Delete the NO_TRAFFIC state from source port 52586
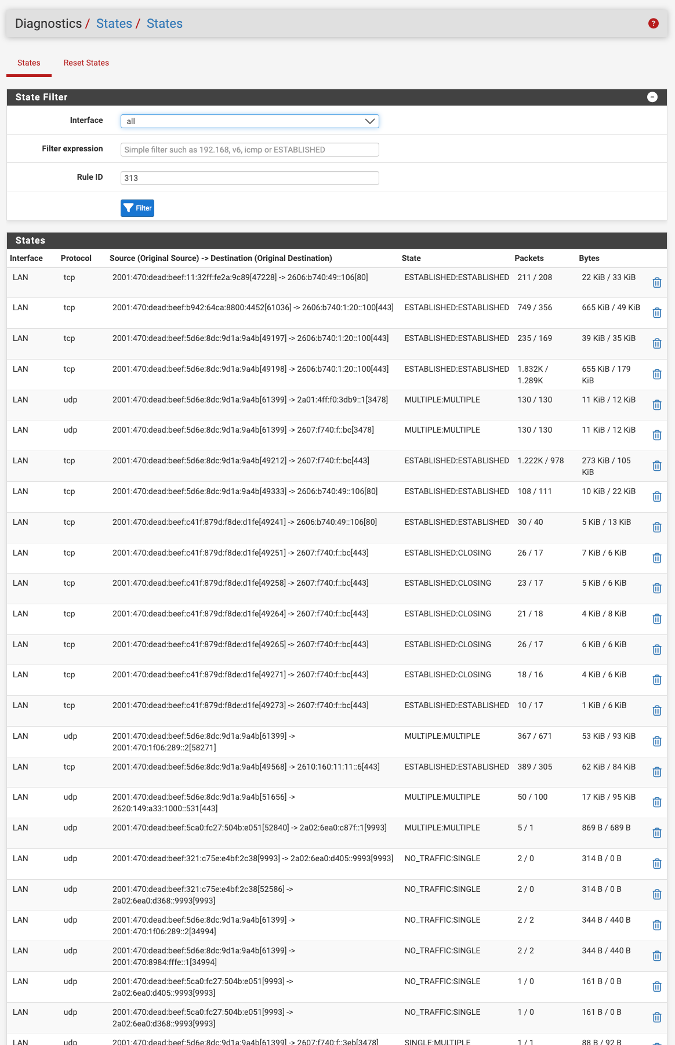The width and height of the screenshot is (675, 1045). [x=656, y=894]
